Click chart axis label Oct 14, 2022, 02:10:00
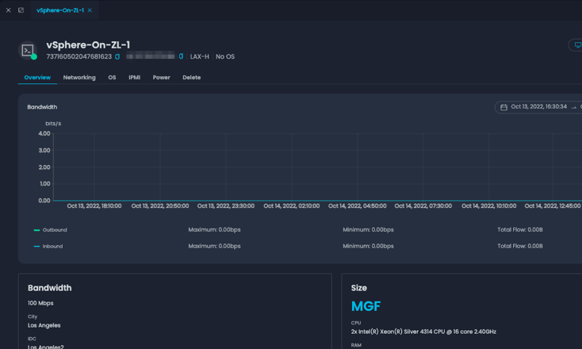This screenshot has height=349, width=582. (291, 206)
